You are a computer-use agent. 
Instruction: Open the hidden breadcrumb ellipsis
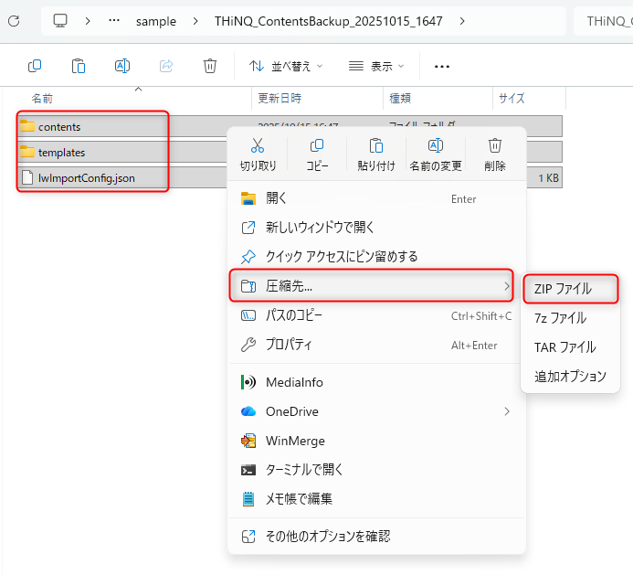pos(114,20)
